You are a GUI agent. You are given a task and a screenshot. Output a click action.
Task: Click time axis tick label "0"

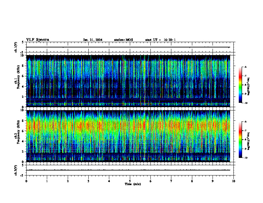[26, 181]
